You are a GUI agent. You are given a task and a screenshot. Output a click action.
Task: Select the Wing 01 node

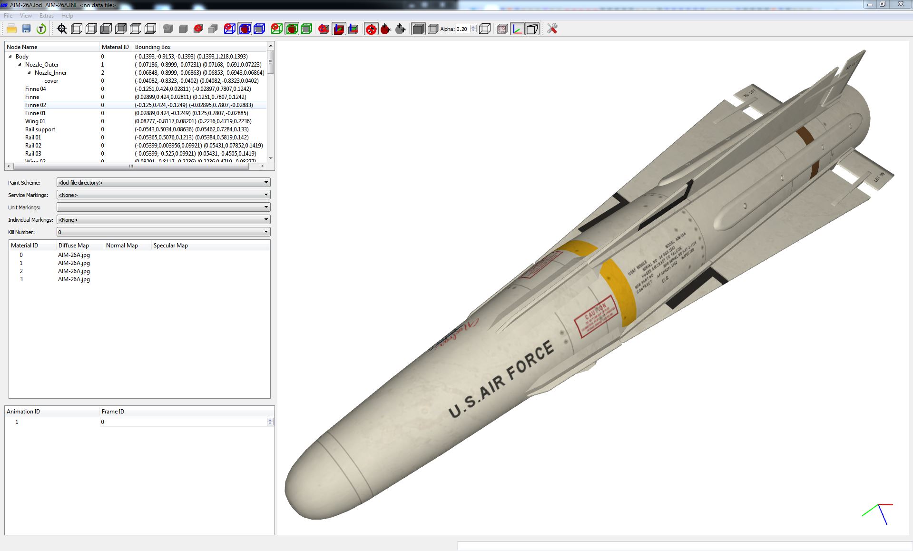tap(35, 121)
